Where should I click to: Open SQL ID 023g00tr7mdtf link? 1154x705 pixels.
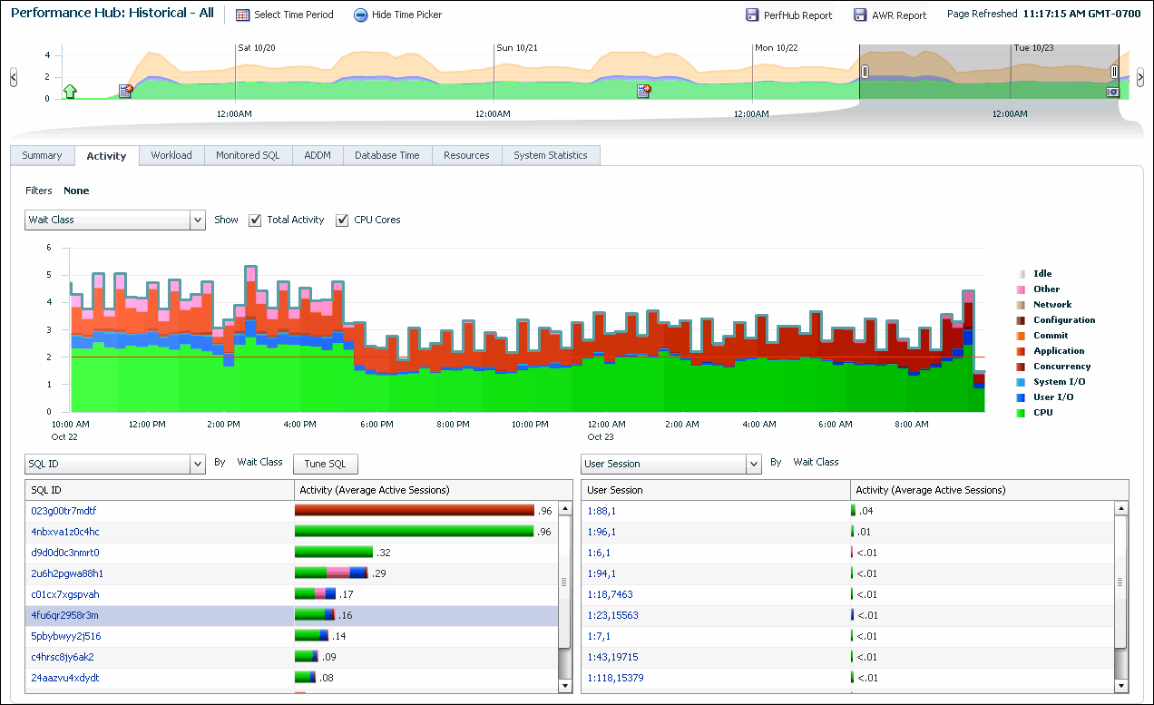pyautogui.click(x=64, y=511)
